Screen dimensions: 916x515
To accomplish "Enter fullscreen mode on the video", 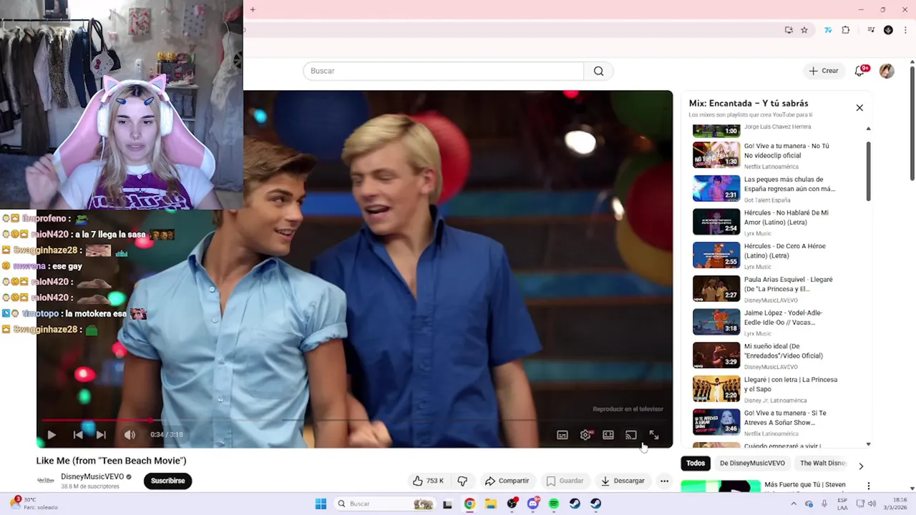I will 654,435.
